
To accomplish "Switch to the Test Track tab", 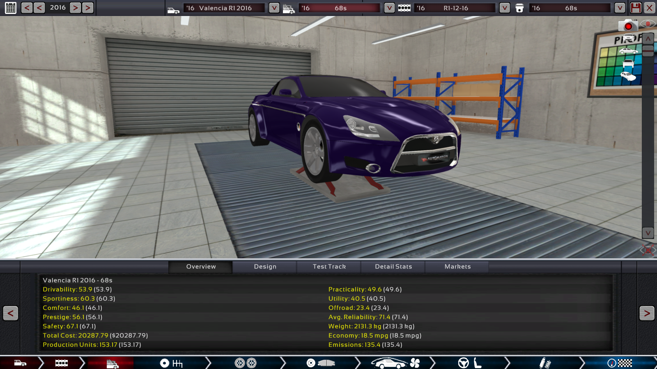I will [329, 266].
